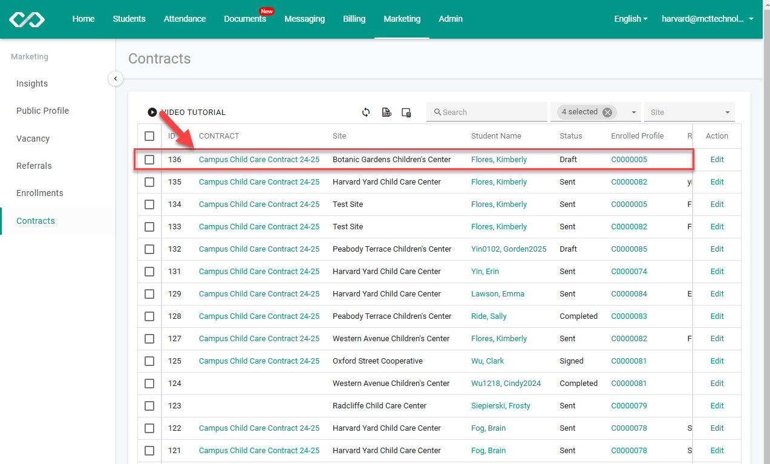Click Edit for contract ID 136

(717, 160)
